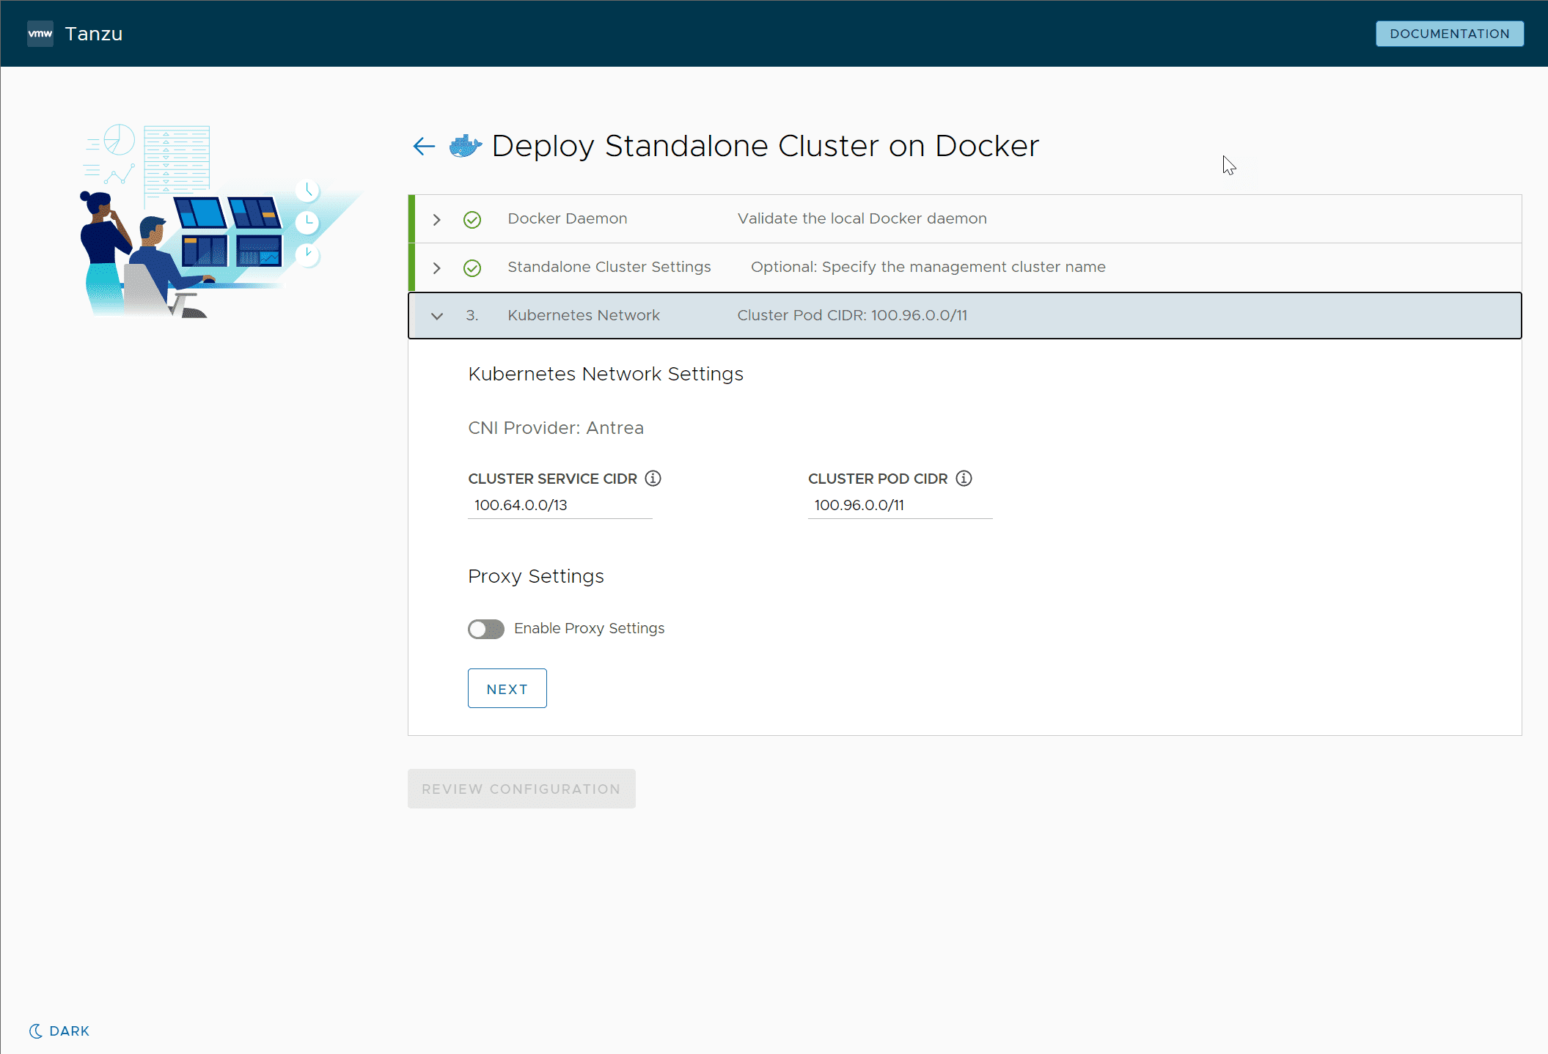Expand the Docker Daemon section

click(x=436, y=219)
